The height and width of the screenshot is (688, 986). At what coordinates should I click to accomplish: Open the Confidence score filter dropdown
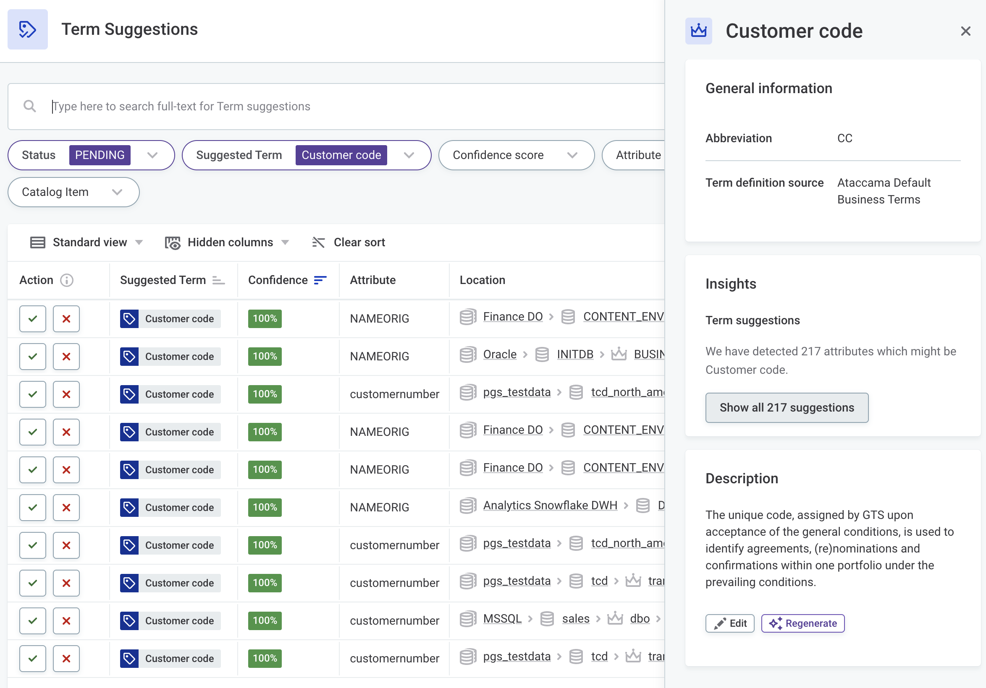pyautogui.click(x=572, y=155)
